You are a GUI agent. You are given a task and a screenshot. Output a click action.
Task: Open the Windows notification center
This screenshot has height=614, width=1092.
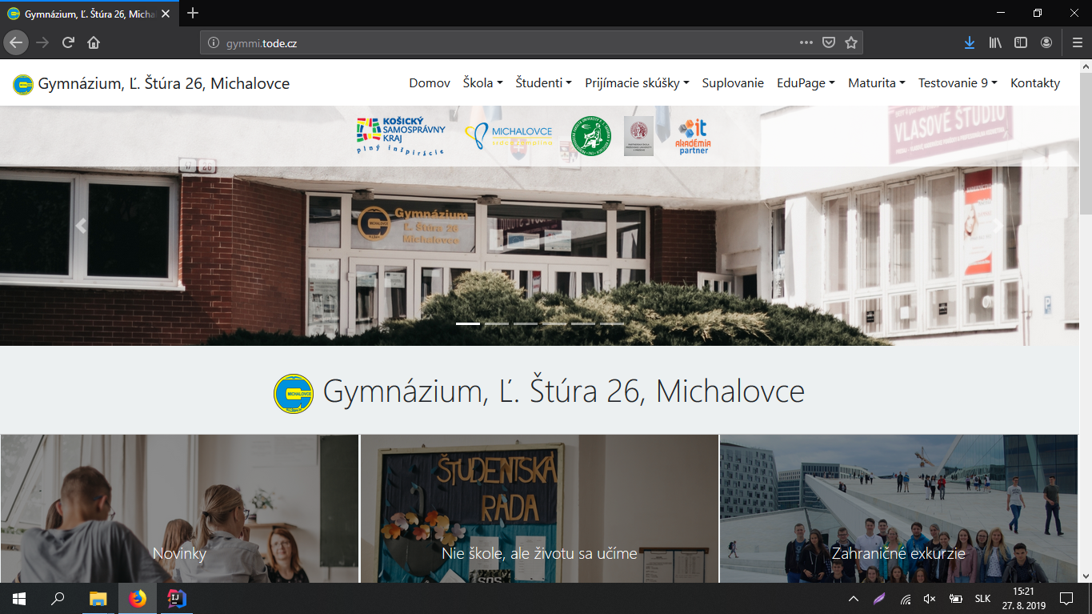tap(1066, 598)
